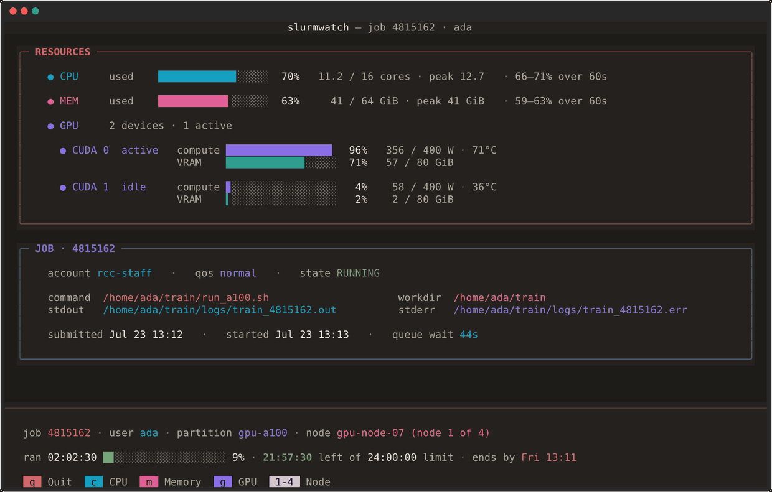
Task: Click the status bar user ada
Action: tap(149, 433)
